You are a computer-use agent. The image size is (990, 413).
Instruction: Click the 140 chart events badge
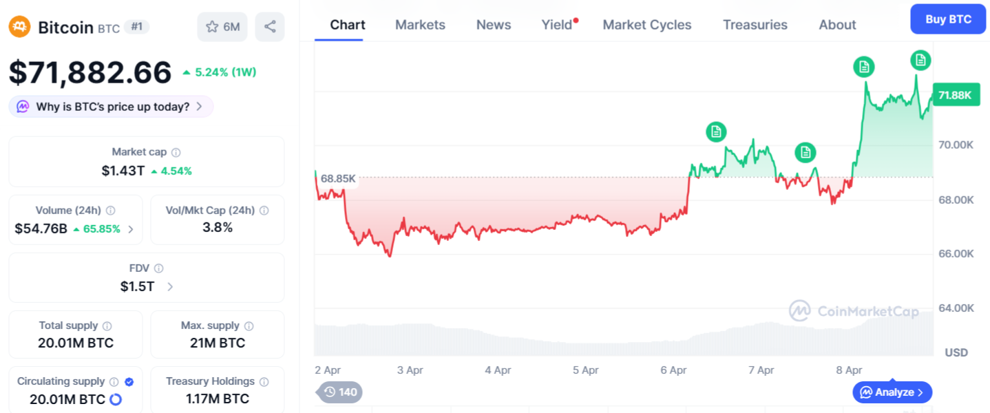[339, 392]
